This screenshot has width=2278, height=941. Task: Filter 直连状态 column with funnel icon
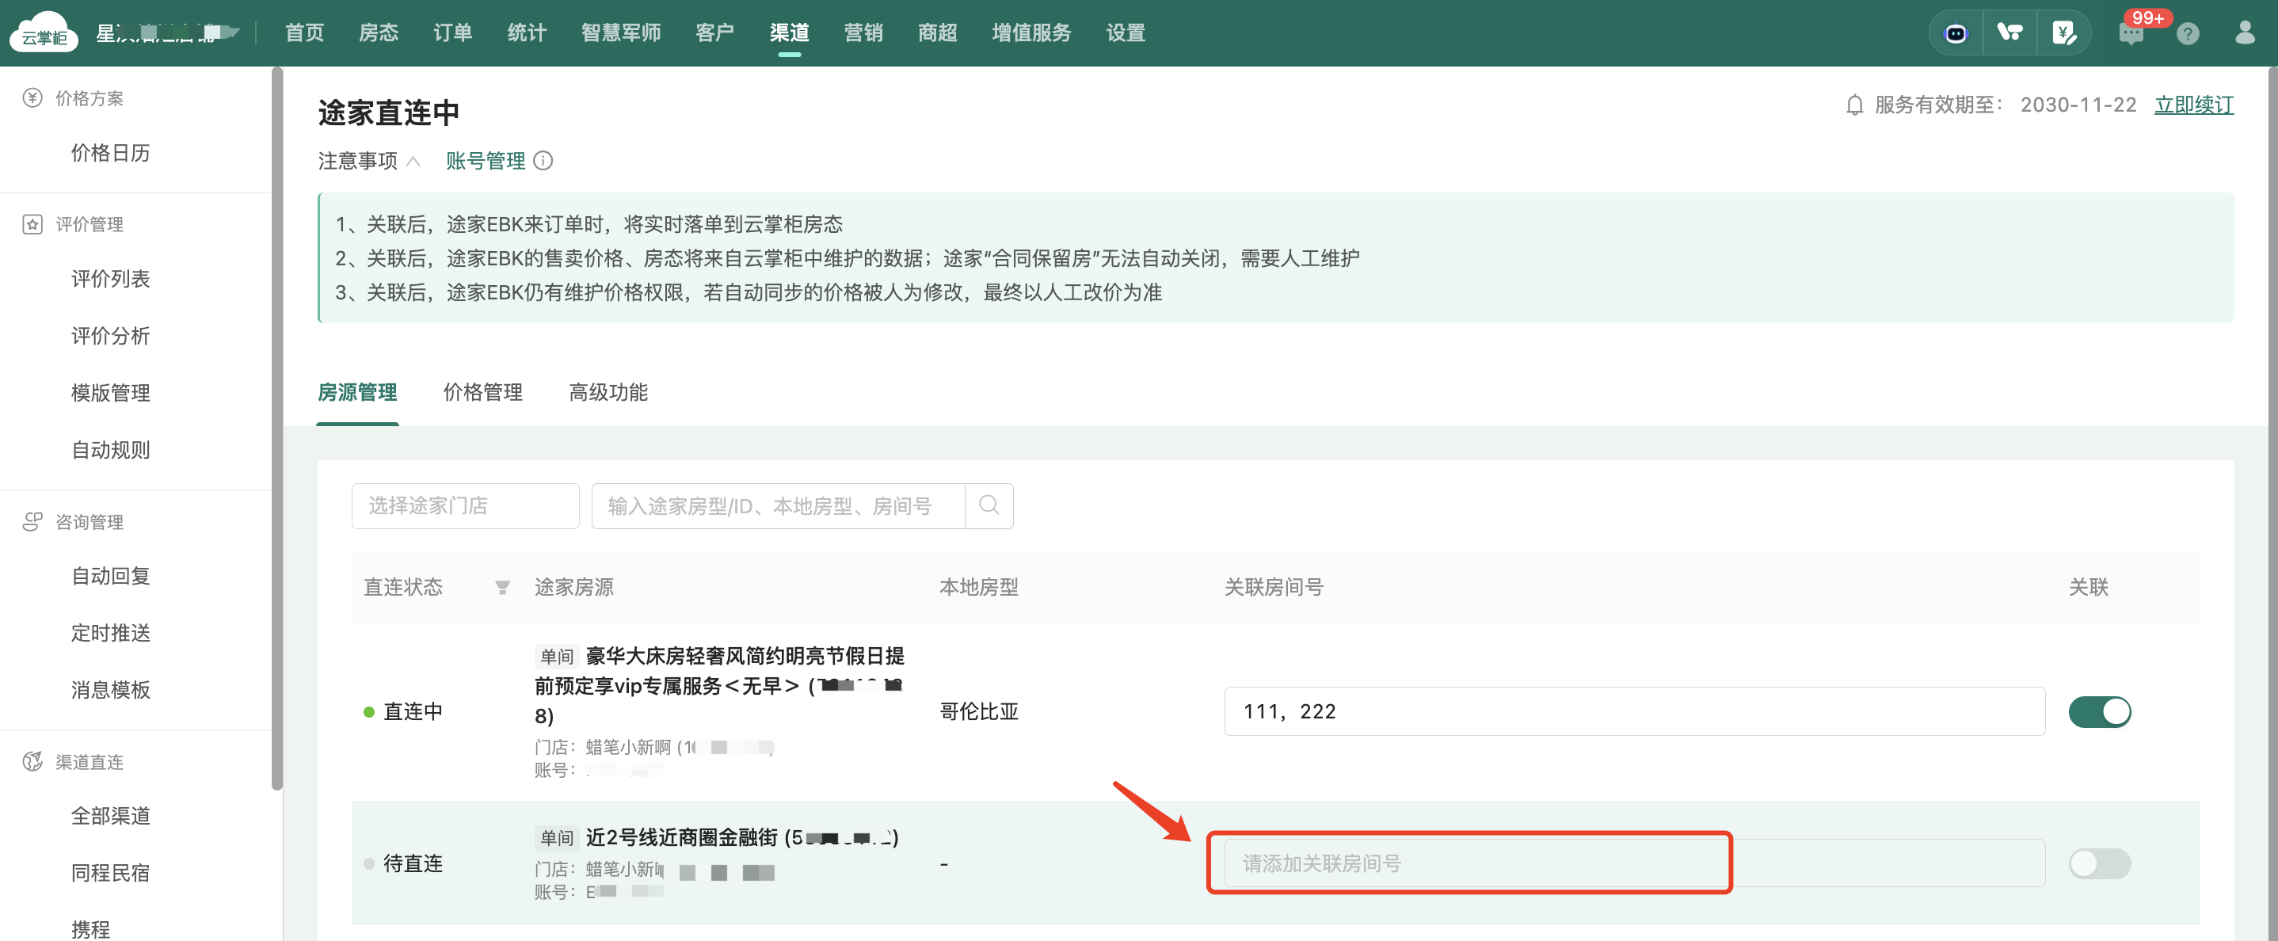pyautogui.click(x=501, y=587)
